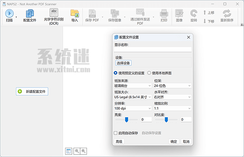Image resolution: width=244 pixels, height=157 pixels.
Task: Enable Auto Save (启用自动保存) checkbox
Action: click(115, 133)
